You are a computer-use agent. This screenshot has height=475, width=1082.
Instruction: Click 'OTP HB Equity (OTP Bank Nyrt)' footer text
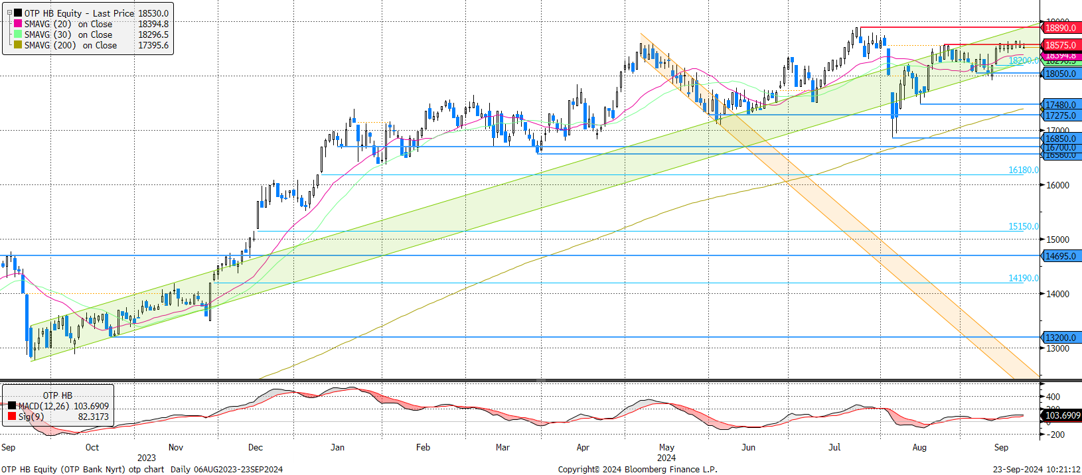pos(62,469)
